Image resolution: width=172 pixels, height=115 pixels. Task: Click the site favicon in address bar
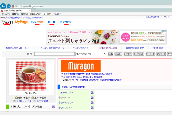click(13, 6)
